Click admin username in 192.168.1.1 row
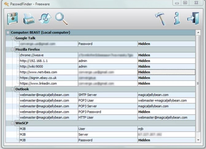 click(x=108, y=61)
